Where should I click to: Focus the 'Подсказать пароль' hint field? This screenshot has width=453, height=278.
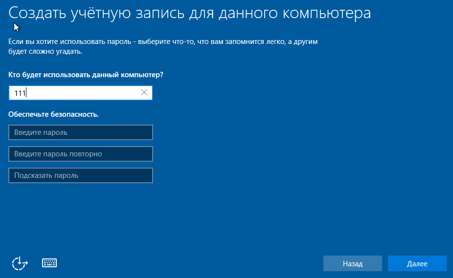click(81, 175)
